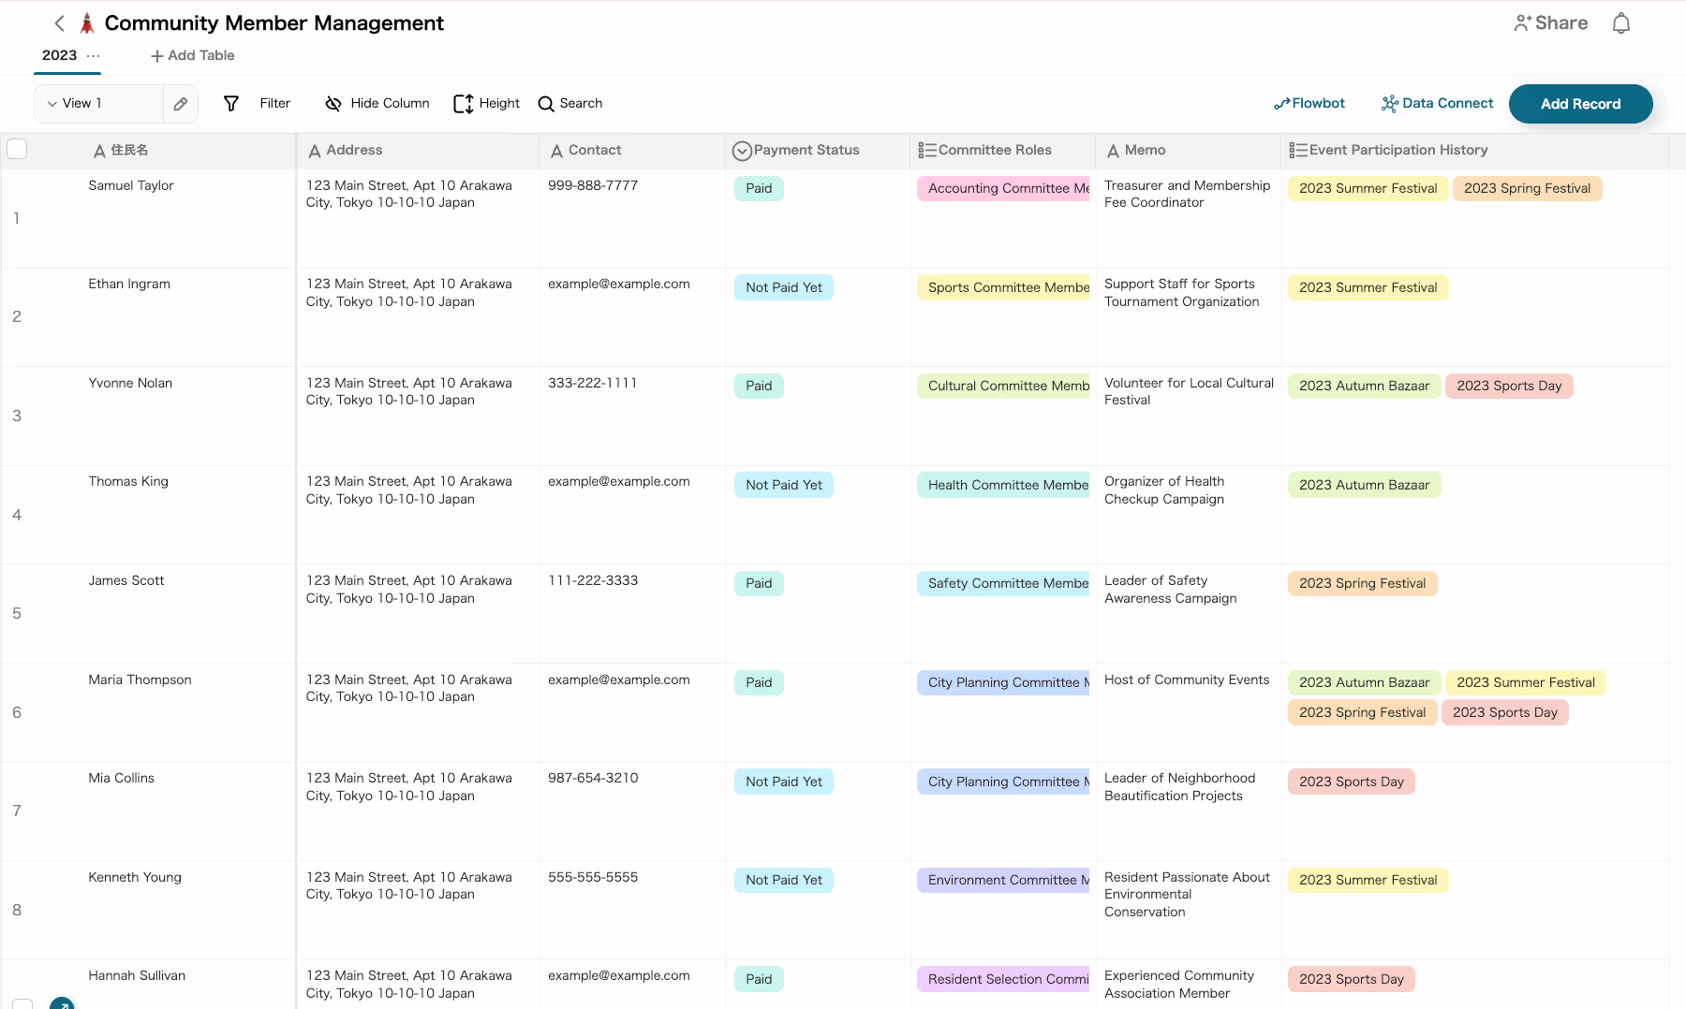
Task: Click the back arrow icon
Action: click(x=60, y=23)
